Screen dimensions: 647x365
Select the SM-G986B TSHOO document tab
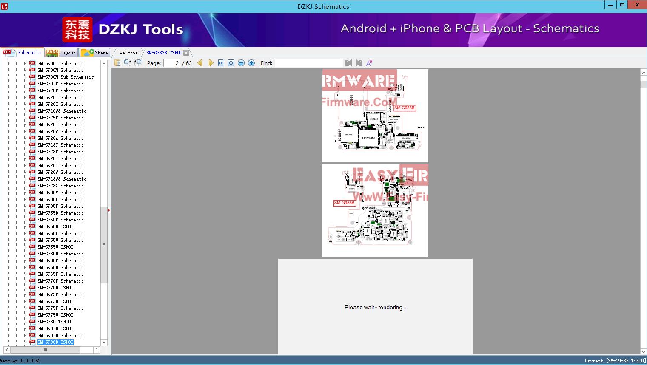tap(164, 53)
